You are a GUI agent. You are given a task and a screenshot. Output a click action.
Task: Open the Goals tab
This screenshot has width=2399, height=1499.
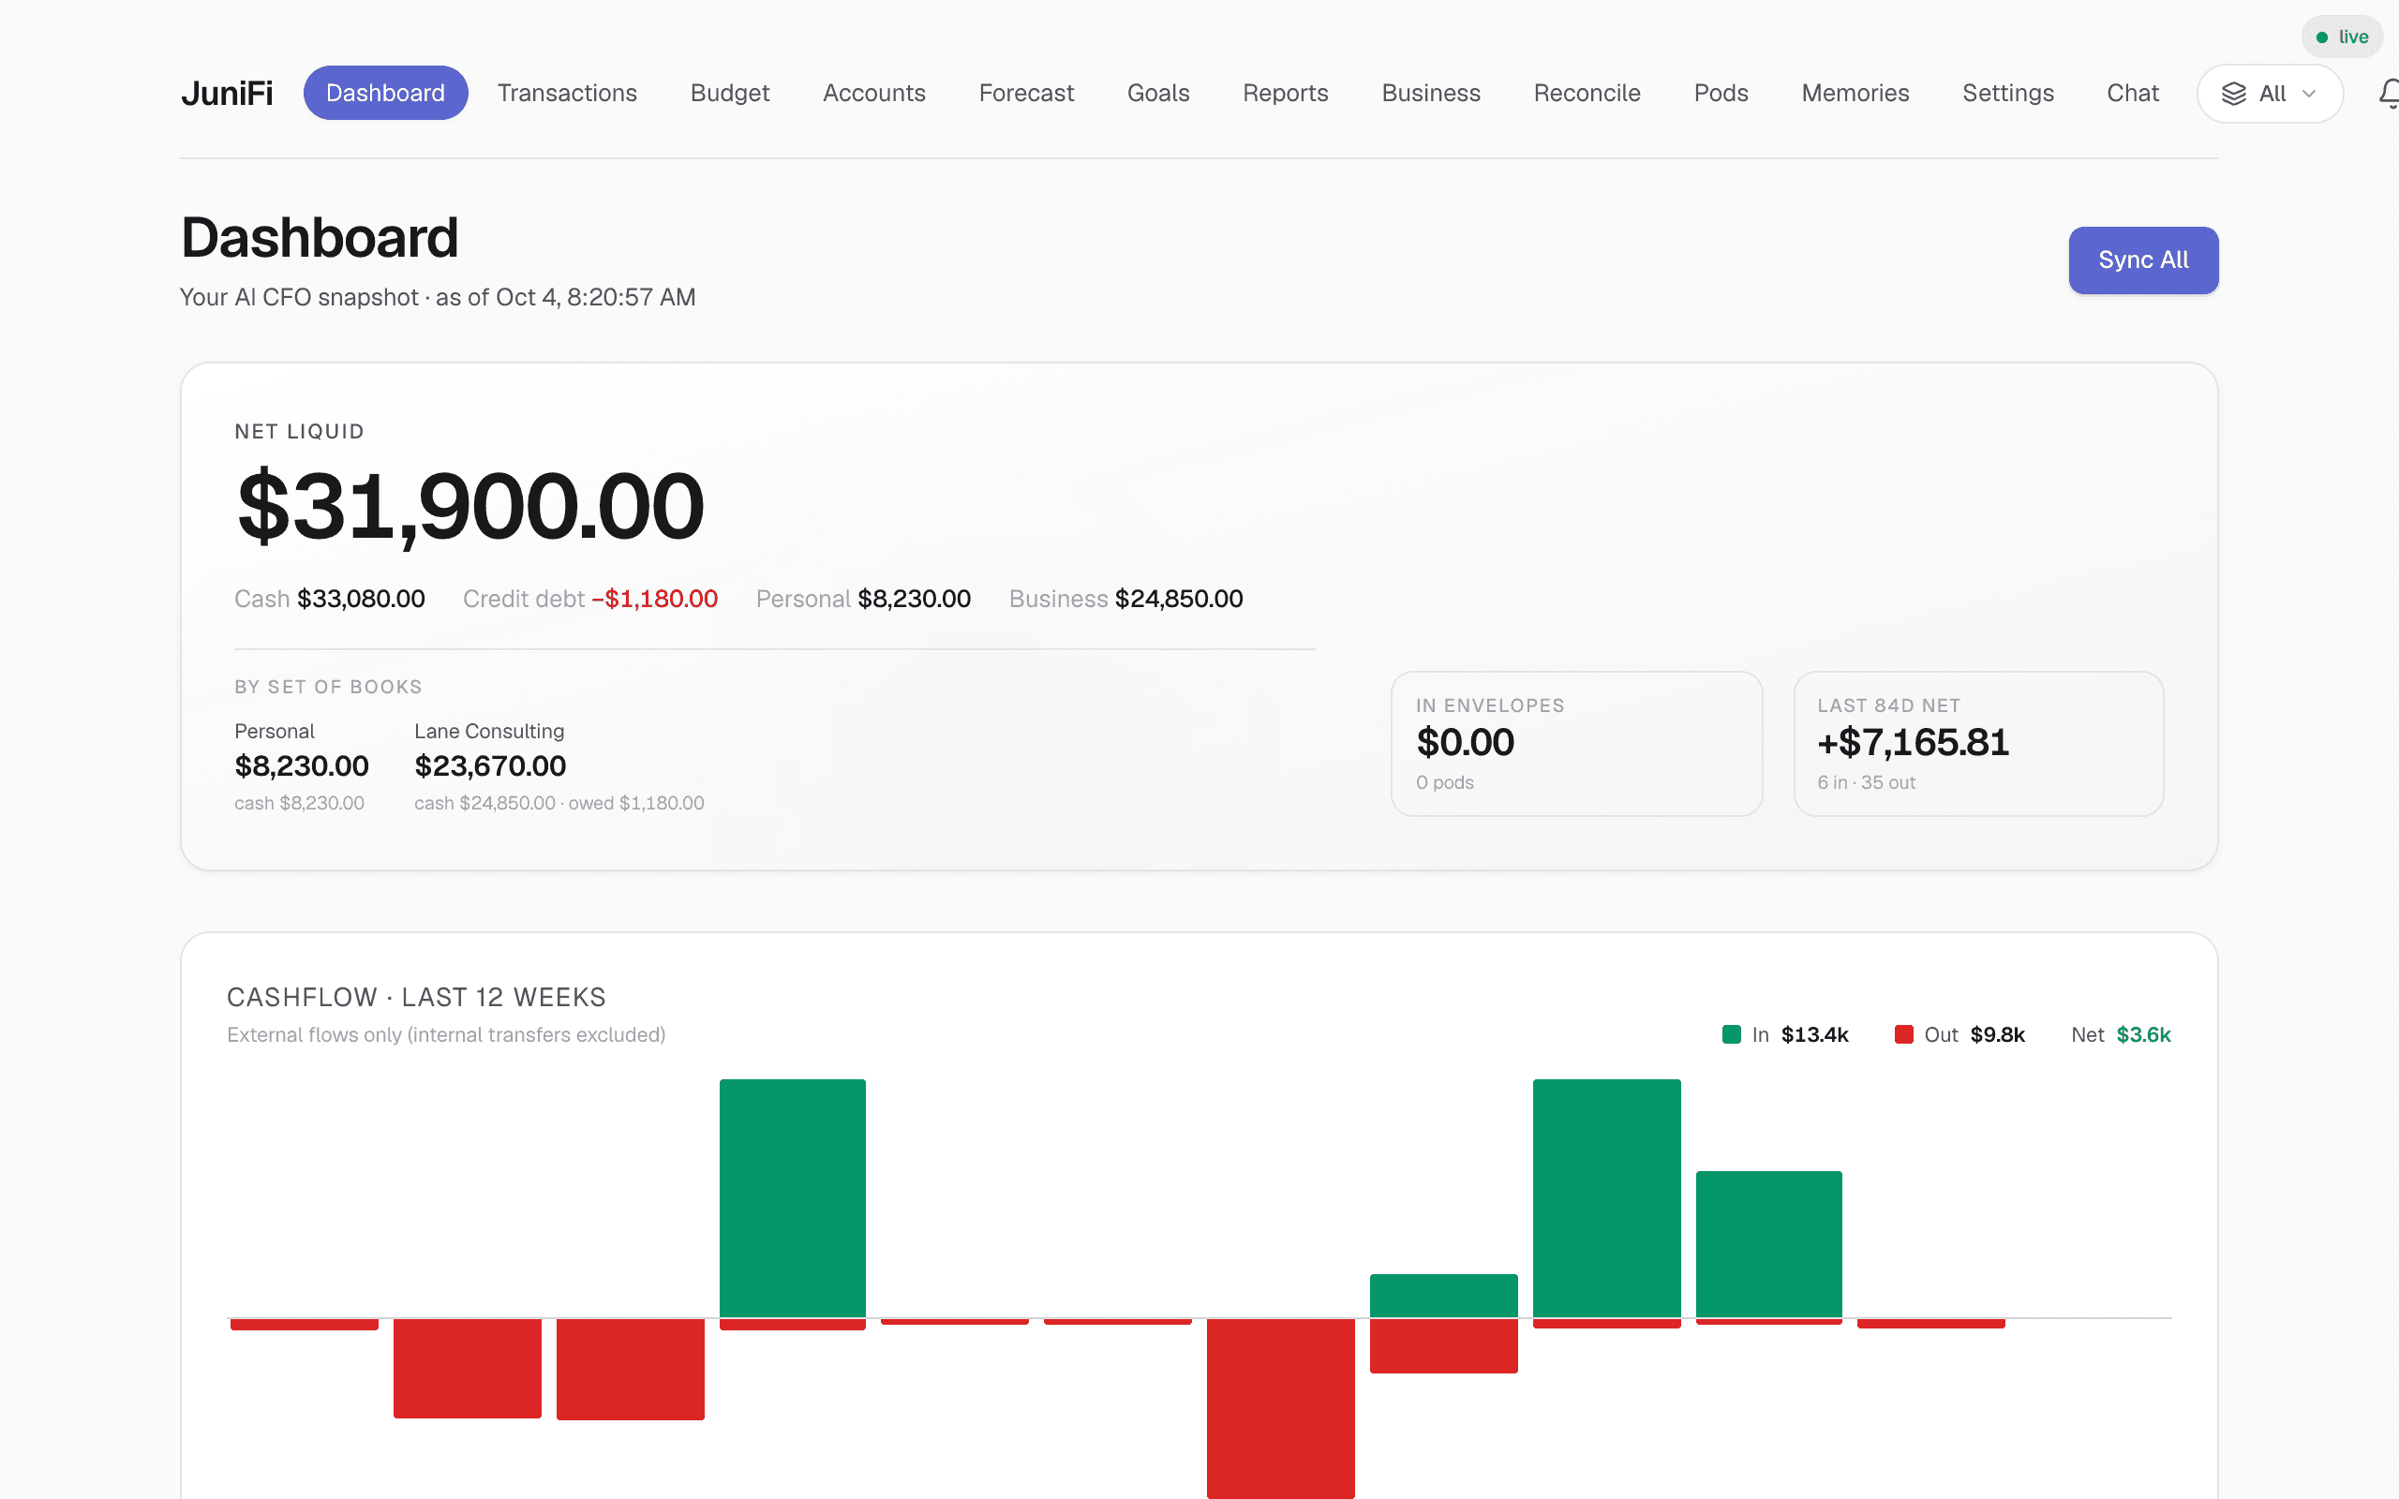(1158, 93)
